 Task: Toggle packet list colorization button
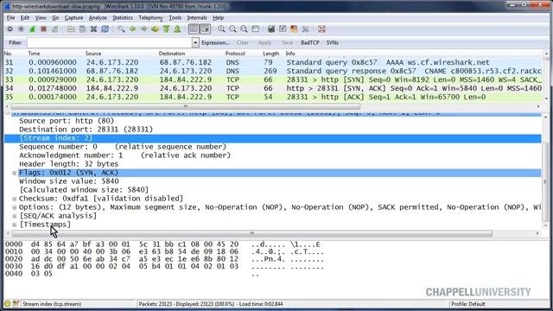(x=194, y=29)
